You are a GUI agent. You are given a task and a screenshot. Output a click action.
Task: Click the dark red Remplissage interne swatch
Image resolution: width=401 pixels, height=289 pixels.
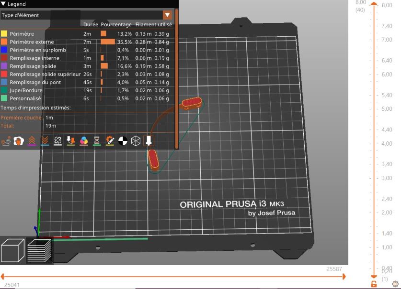coord(4,58)
